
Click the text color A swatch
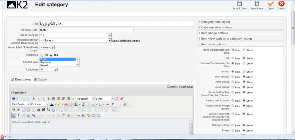52,104
